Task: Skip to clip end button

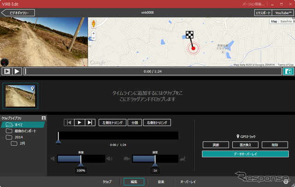Action: pyautogui.click(x=90, y=123)
